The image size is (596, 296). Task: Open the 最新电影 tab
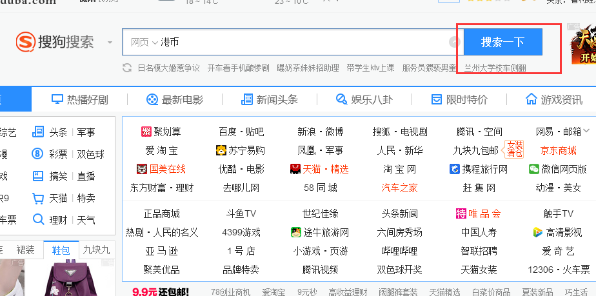click(x=175, y=99)
